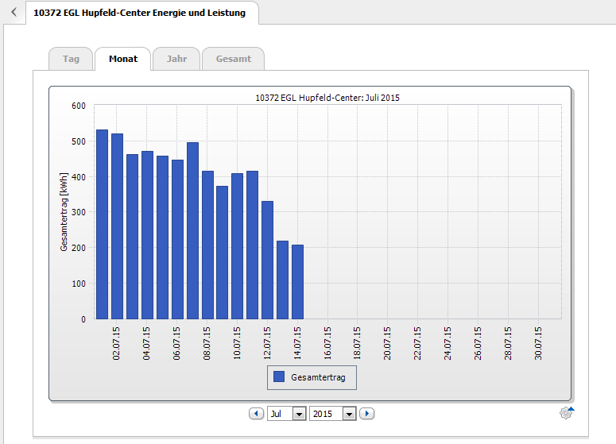The height and width of the screenshot is (444, 616).
Task: Go to next month arrow
Action: (366, 414)
